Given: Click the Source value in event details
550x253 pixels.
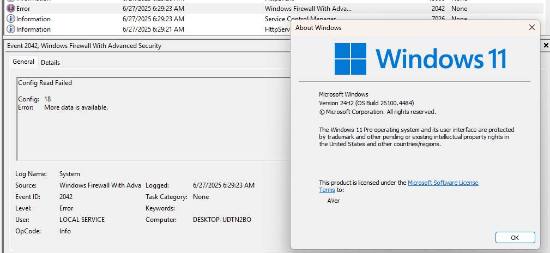Looking at the screenshot, I should point(100,185).
